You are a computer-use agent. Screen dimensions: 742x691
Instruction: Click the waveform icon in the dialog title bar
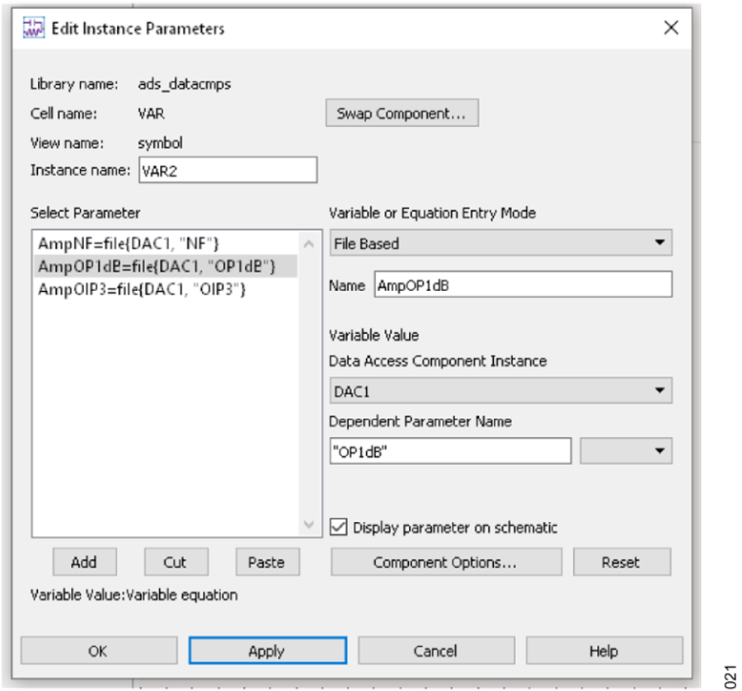35,27
